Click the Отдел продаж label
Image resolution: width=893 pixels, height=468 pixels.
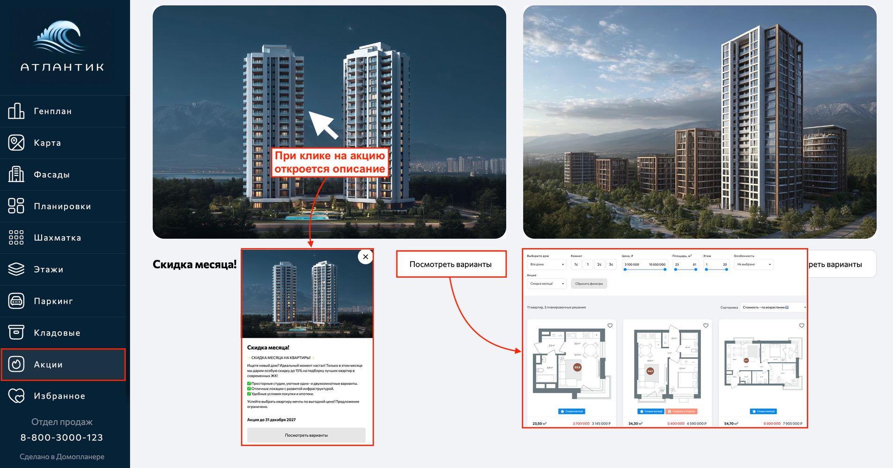(62, 422)
